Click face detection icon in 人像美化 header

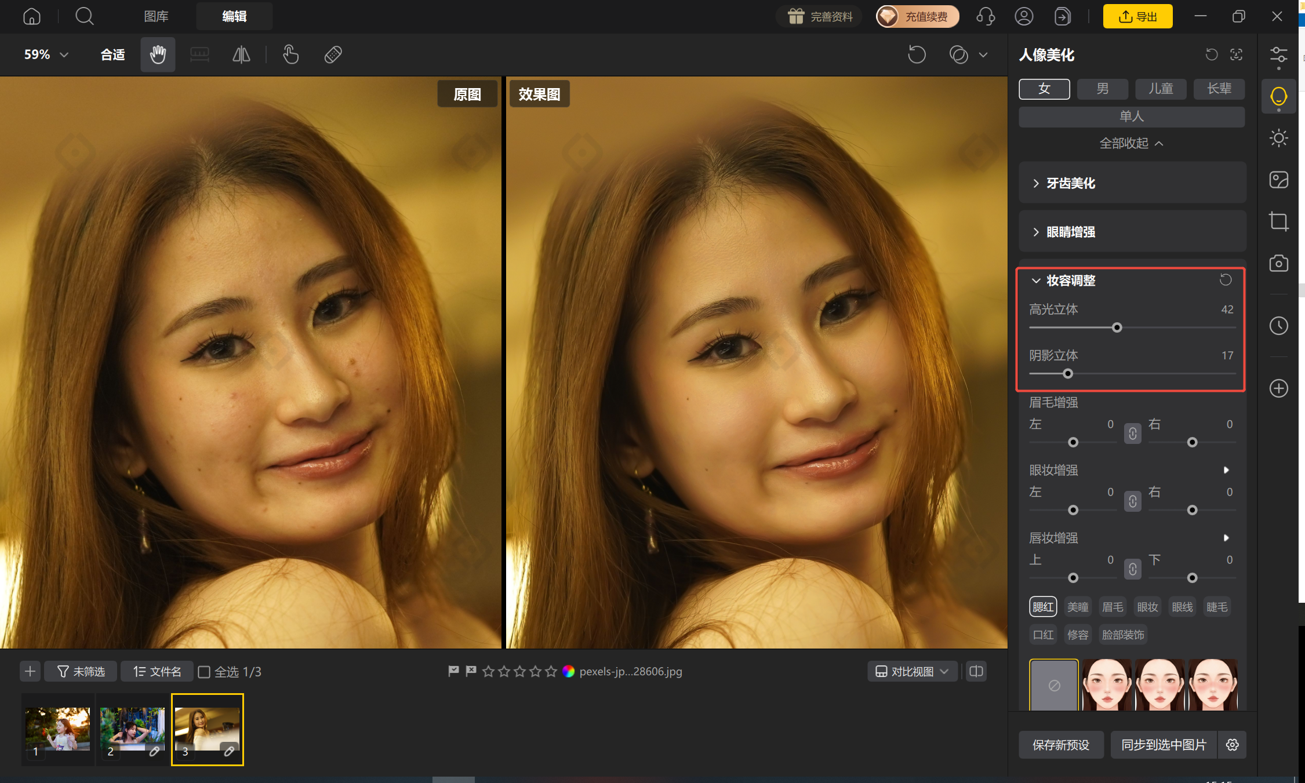point(1236,54)
